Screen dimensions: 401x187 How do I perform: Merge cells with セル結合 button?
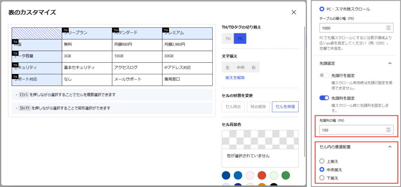233,107
